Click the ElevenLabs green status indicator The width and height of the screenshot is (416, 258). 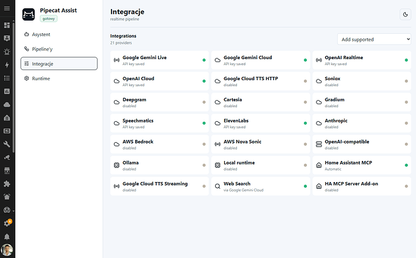(305, 124)
